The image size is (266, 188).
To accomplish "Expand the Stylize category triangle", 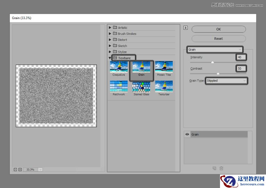I will click(110, 52).
